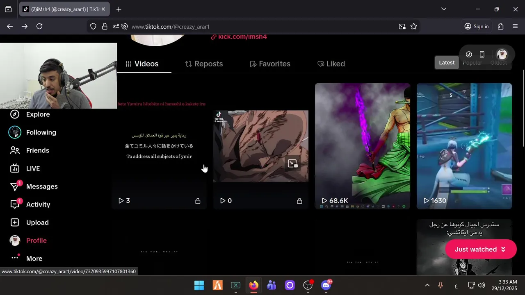The width and height of the screenshot is (525, 295).
Task: Open the site permissions icon in address bar
Action: [x=116, y=26]
